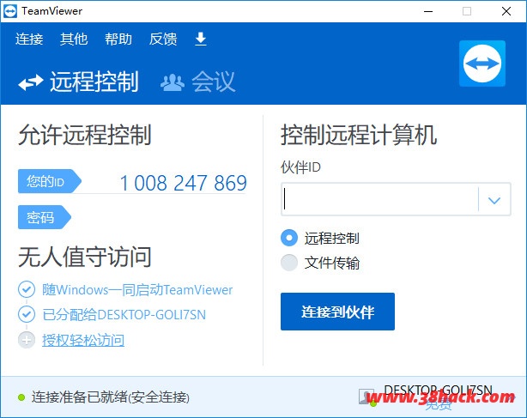Select the 远程控制 radio button
The width and height of the screenshot is (527, 418).
(x=289, y=238)
